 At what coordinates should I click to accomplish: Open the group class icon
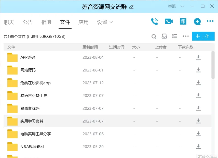pos(183,21)
